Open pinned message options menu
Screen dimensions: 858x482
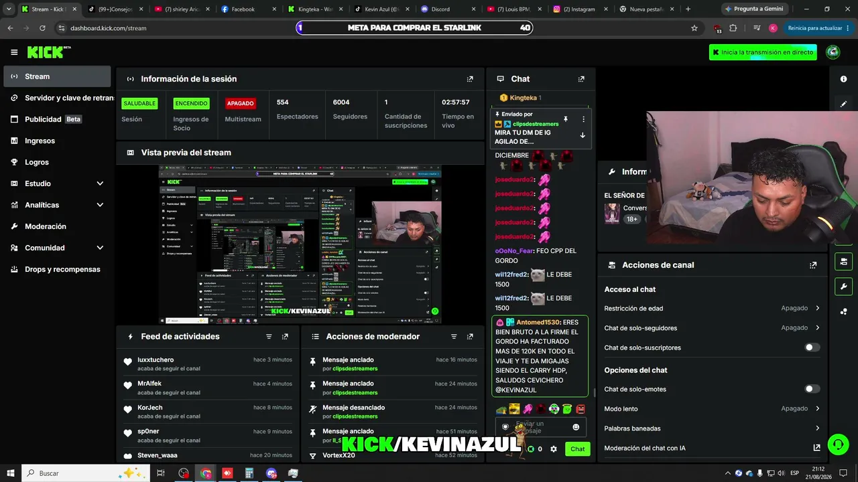click(583, 119)
